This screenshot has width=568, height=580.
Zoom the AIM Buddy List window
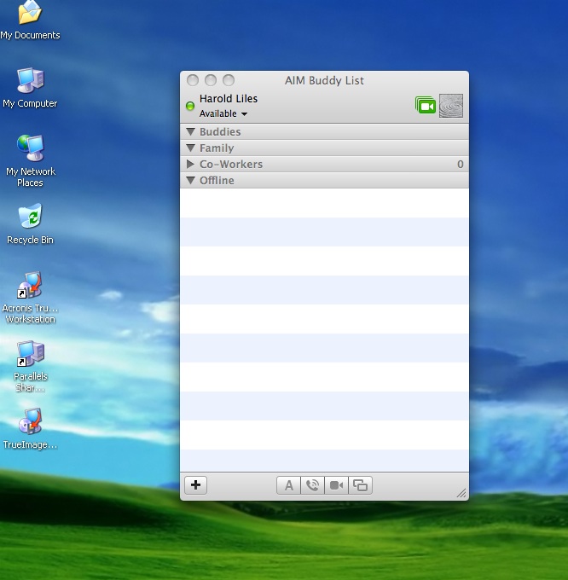coord(229,80)
